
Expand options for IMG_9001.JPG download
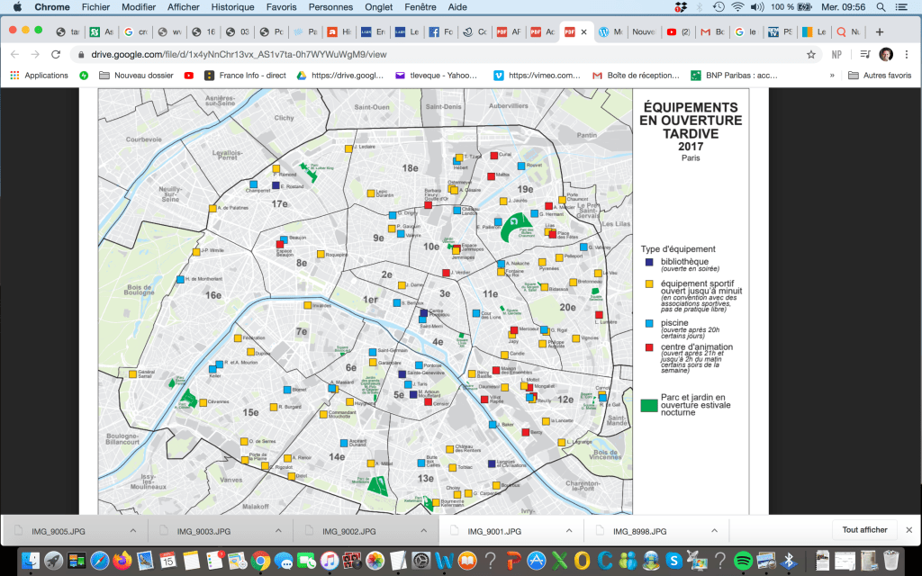click(570, 530)
